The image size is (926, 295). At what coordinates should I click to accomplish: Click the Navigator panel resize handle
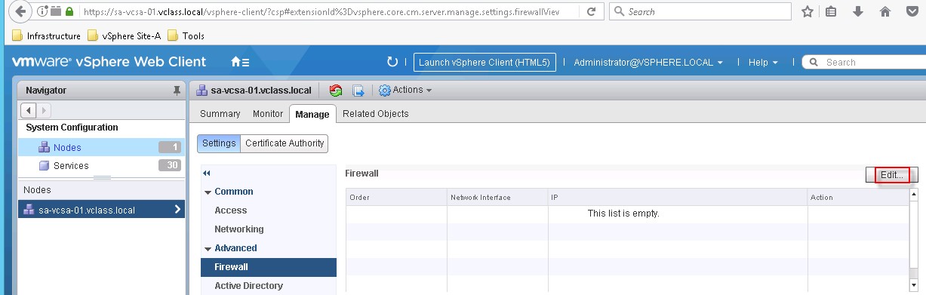101,179
